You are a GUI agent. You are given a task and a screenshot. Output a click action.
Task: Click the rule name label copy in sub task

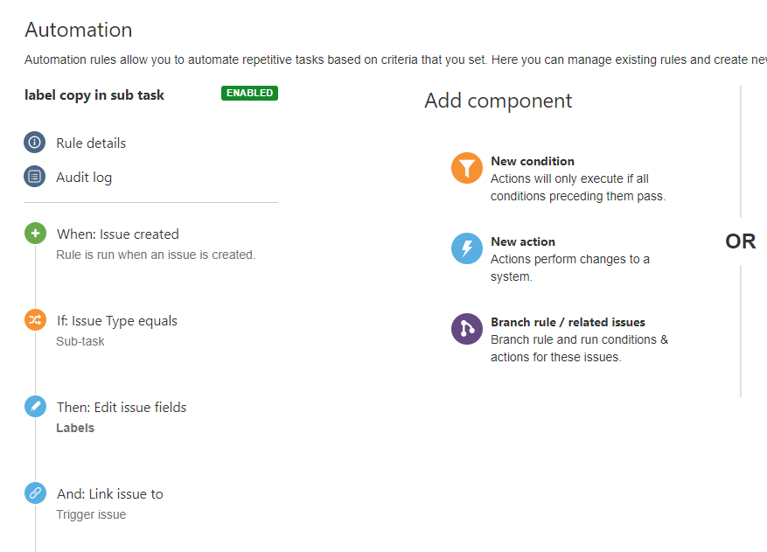[94, 94]
